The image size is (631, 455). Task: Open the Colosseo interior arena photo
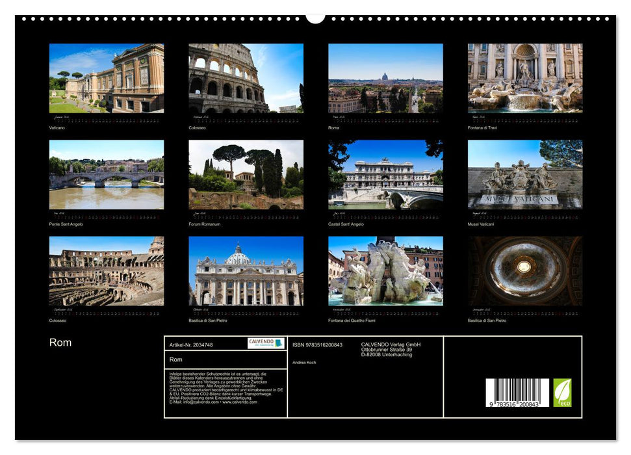[107, 271]
